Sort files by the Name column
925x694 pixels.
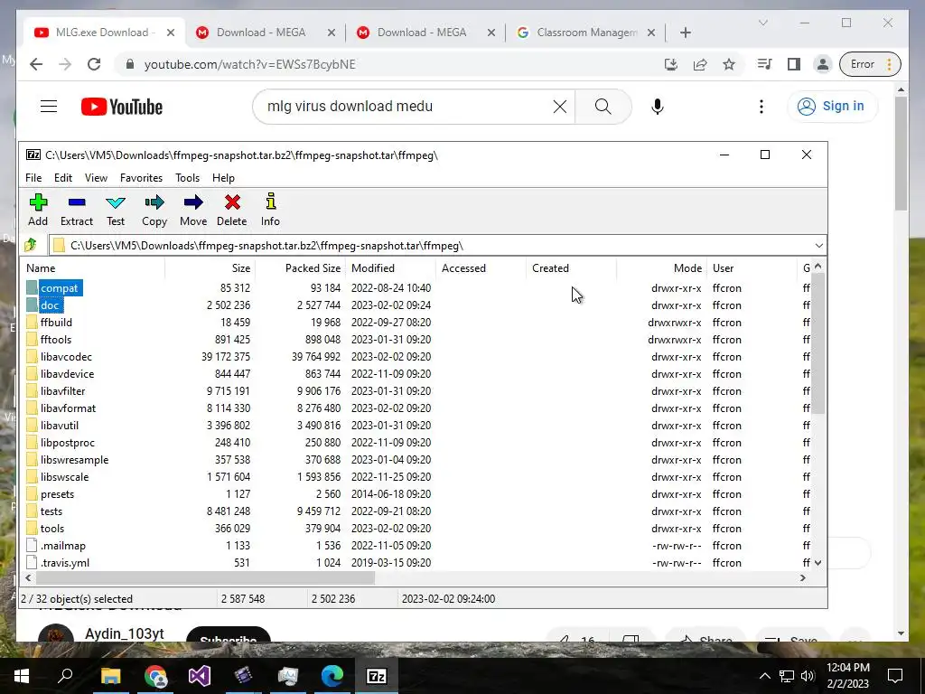click(x=93, y=267)
